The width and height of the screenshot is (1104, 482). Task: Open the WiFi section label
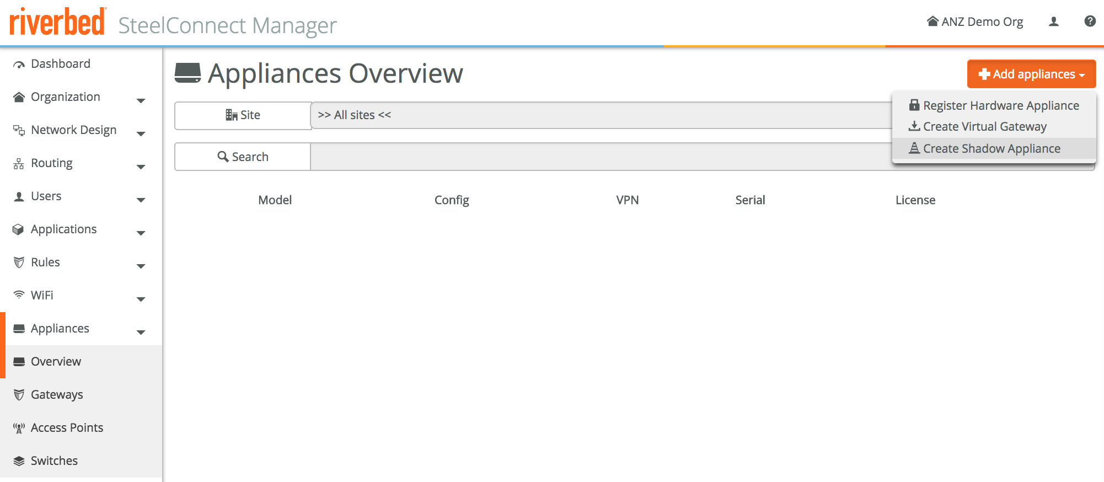pos(42,295)
